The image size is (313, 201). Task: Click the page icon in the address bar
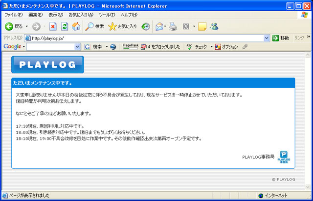click(28, 38)
